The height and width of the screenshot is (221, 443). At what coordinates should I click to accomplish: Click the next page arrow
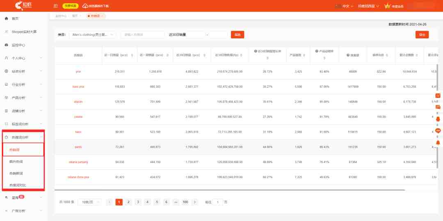tap(195, 202)
